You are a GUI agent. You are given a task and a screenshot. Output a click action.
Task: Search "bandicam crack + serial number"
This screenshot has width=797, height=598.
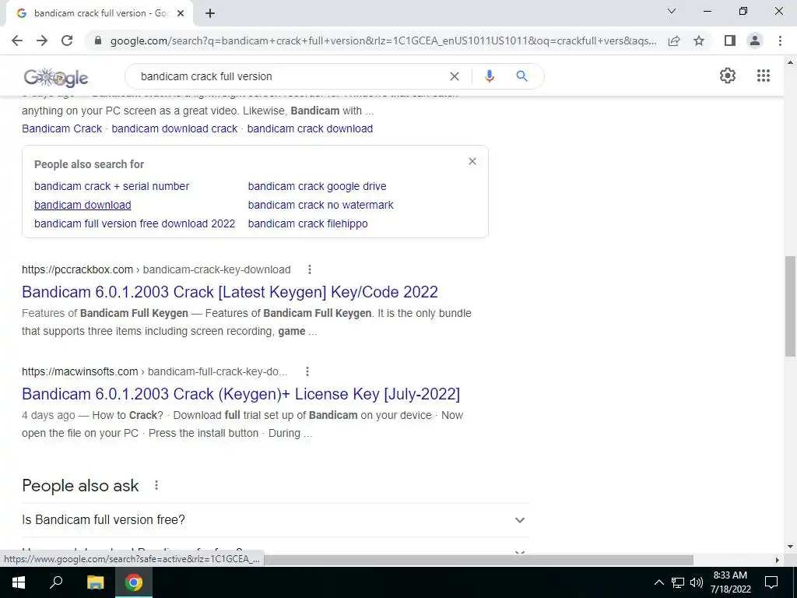pos(112,186)
